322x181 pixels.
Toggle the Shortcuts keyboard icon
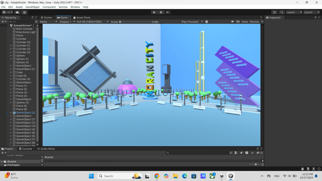click(x=238, y=22)
